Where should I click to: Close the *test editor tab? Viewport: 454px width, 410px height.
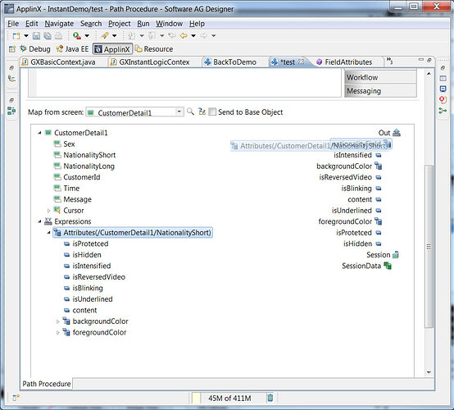[x=301, y=61]
